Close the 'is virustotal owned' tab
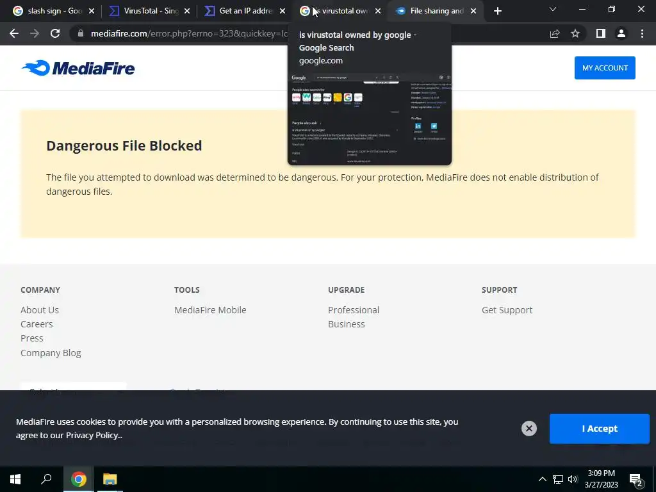656x492 pixels. pos(378,12)
